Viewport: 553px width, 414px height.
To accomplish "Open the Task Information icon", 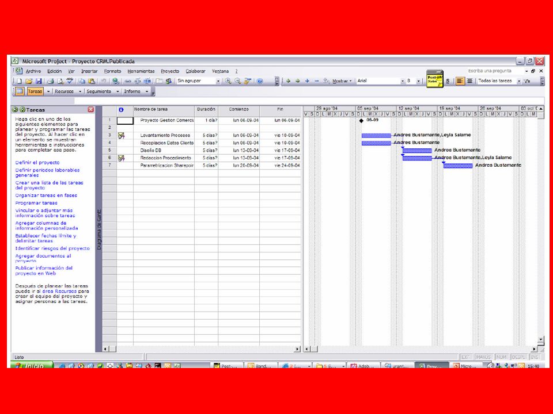I will pyautogui.click(x=160, y=81).
